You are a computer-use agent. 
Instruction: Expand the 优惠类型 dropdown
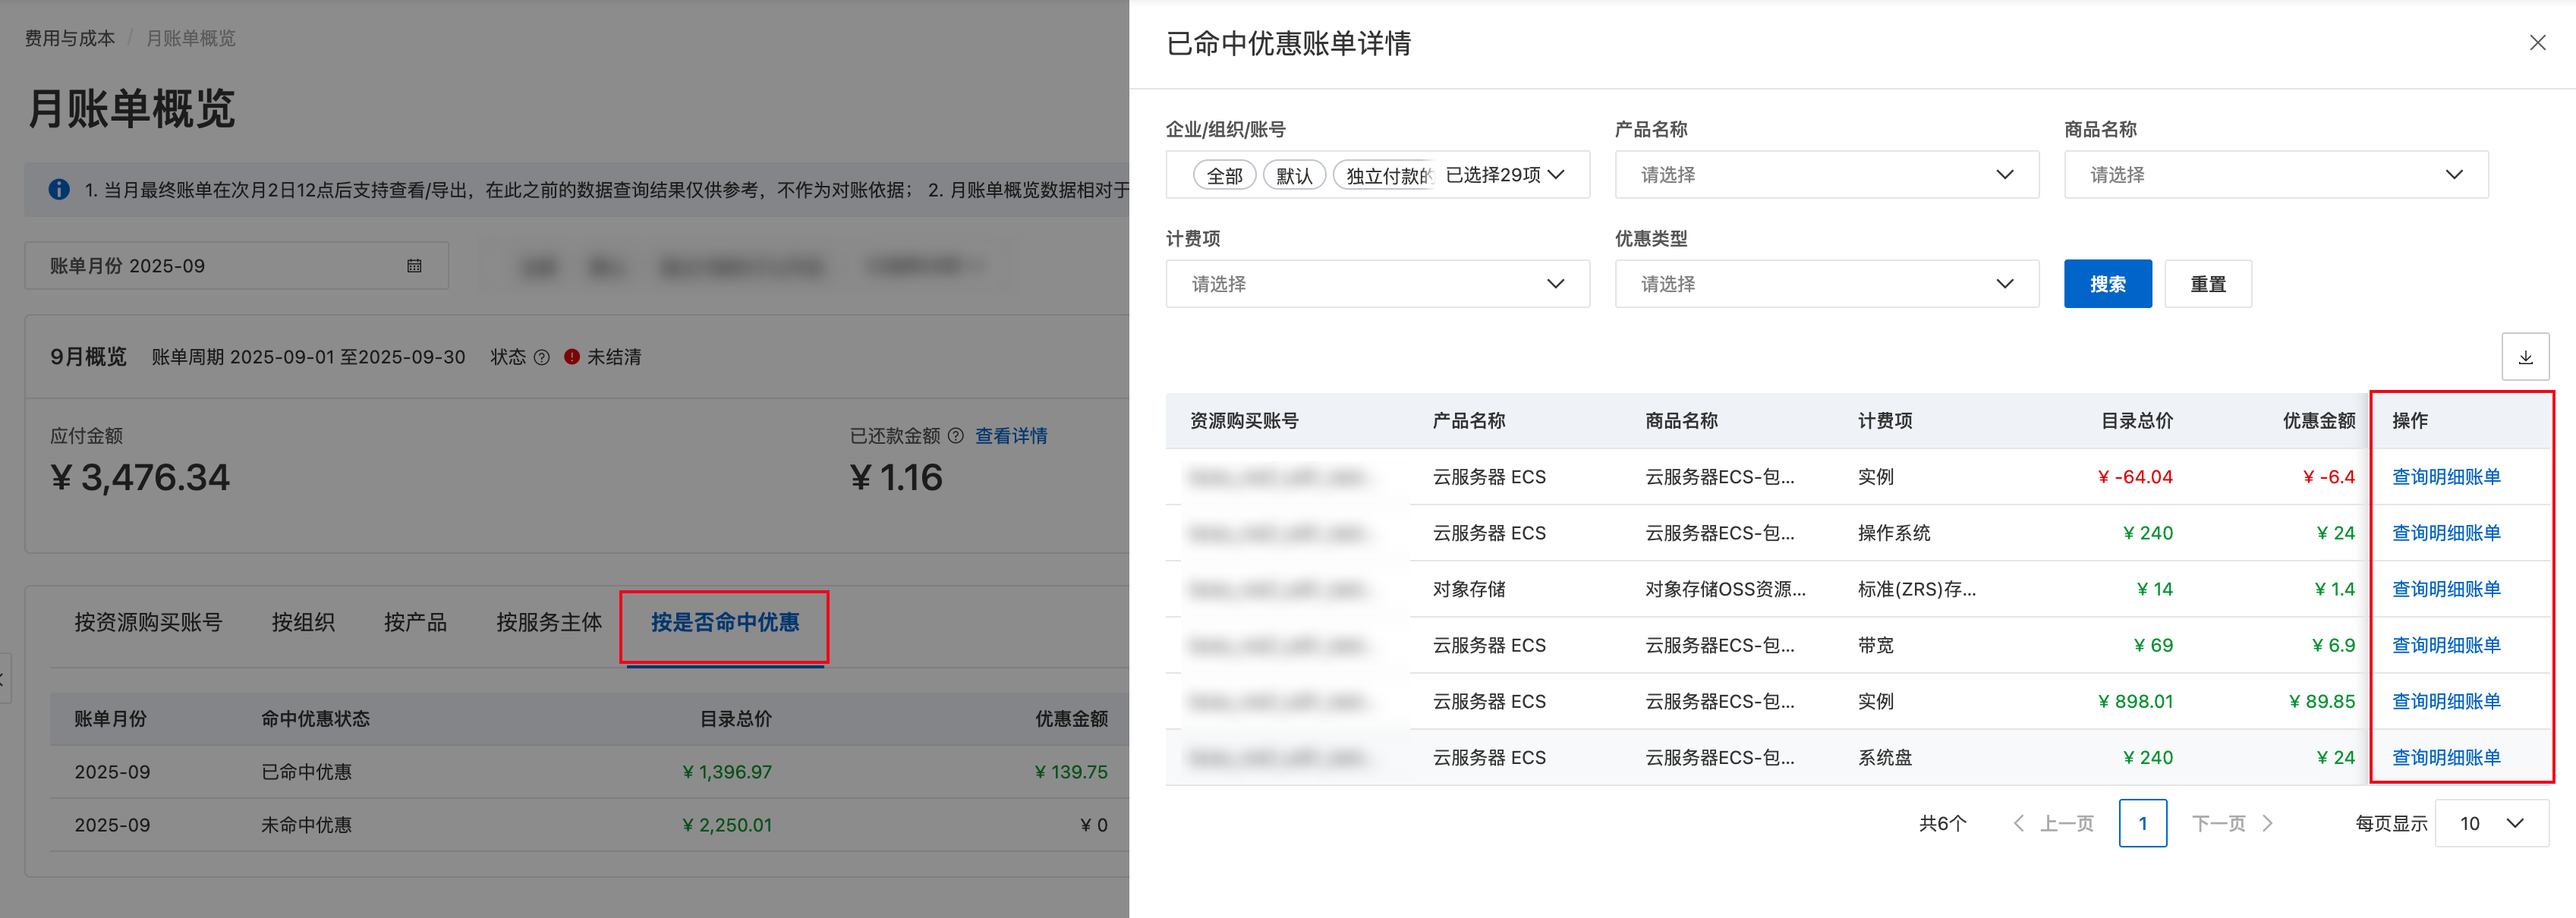click(x=1826, y=284)
